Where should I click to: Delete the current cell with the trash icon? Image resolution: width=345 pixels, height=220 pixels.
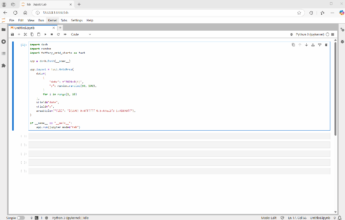coord(326,45)
